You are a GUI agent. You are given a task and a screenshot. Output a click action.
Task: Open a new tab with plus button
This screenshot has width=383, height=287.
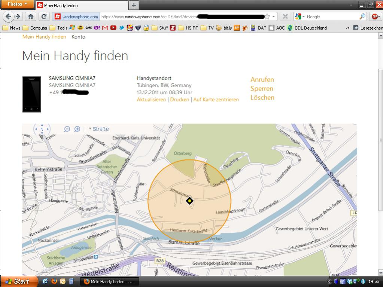(134, 5)
